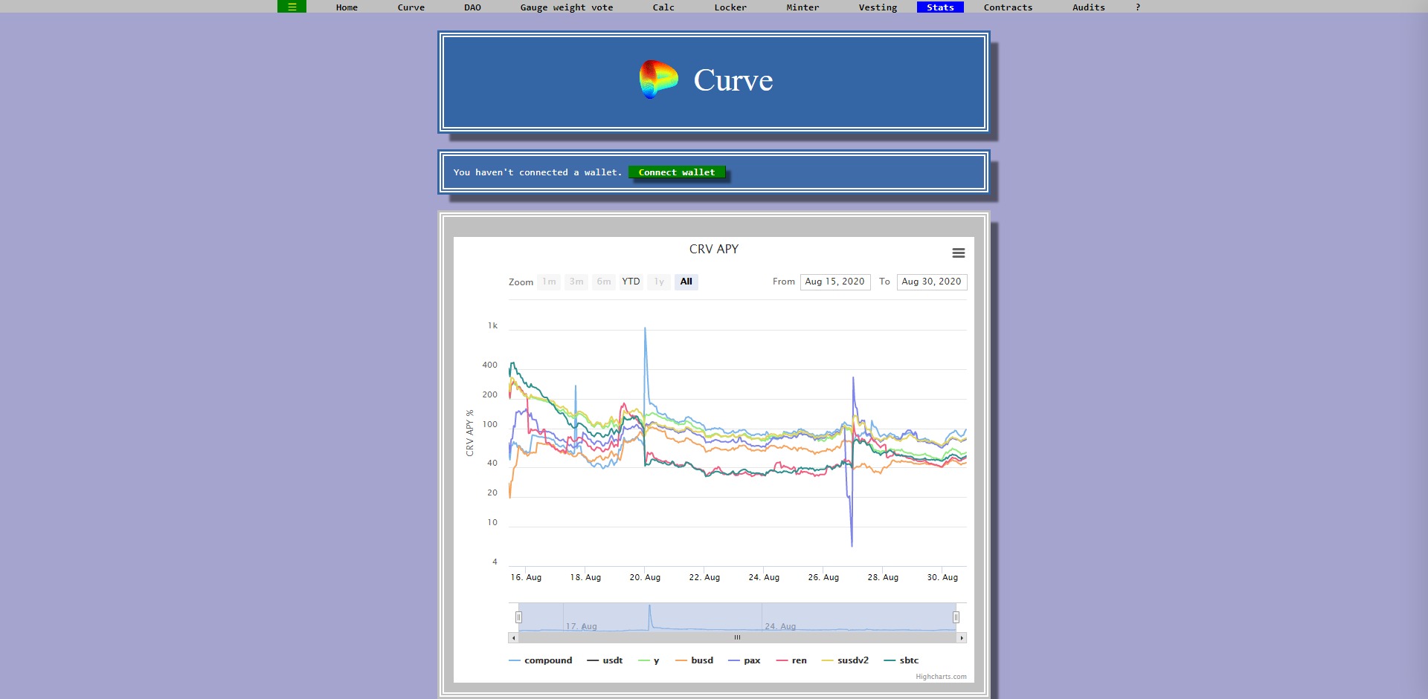Click the navigator horizontal scrollbar thumb
This screenshot has height=699, width=1428.
tap(737, 637)
